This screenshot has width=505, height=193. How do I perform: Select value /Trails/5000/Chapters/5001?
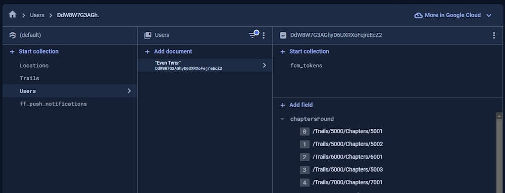[347, 131]
